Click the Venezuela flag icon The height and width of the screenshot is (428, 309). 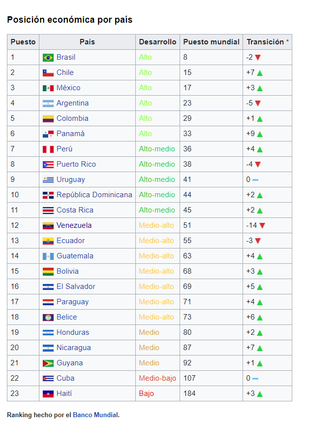coord(48,226)
